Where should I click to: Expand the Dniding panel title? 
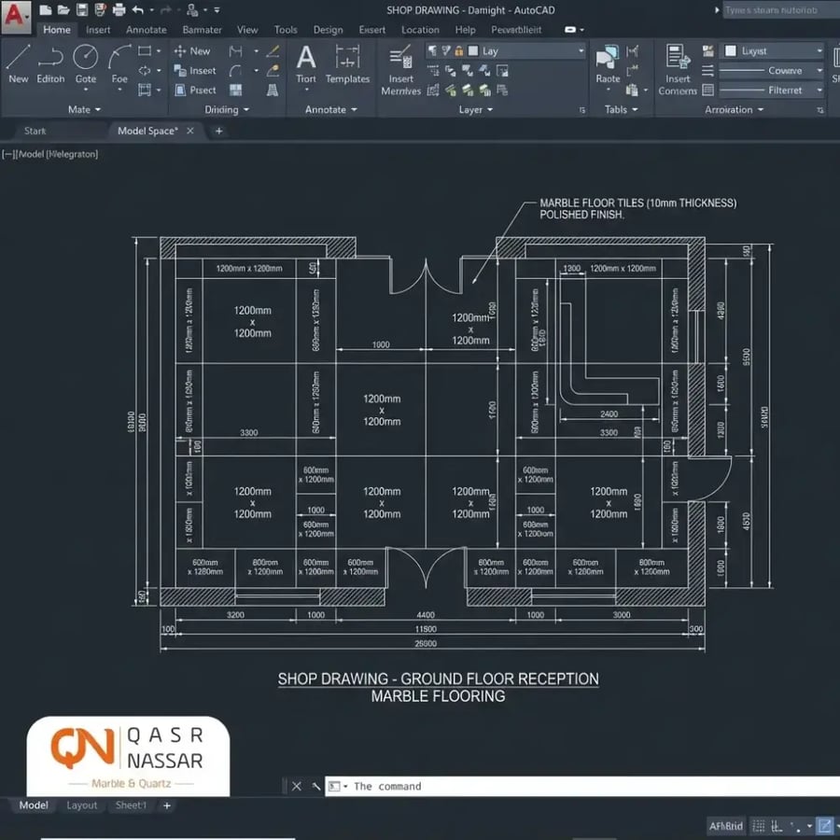(x=227, y=109)
